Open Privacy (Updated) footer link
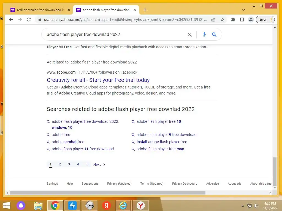Screen dimensions: 282x211 pos(119,184)
